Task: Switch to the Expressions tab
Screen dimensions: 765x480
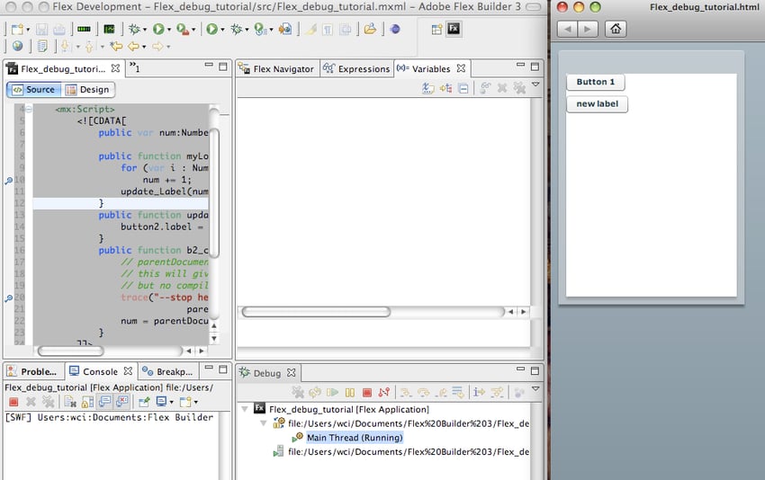Action: [x=356, y=69]
